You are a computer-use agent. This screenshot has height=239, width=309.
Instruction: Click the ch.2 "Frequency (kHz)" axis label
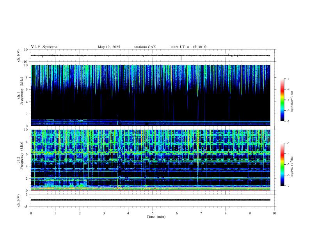(x=21, y=155)
